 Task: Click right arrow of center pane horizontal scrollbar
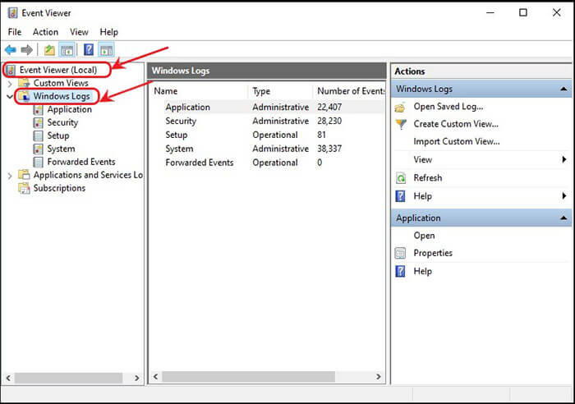pos(379,377)
